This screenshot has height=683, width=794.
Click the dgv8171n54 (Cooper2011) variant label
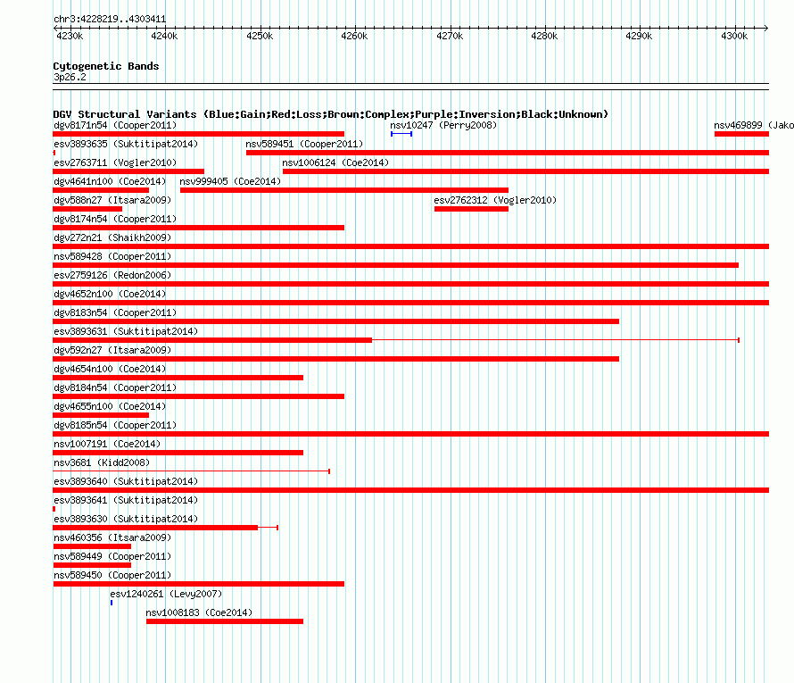[115, 125]
